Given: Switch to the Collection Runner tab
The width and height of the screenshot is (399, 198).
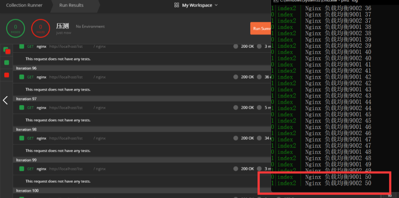Looking at the screenshot, I should pos(24,5).
